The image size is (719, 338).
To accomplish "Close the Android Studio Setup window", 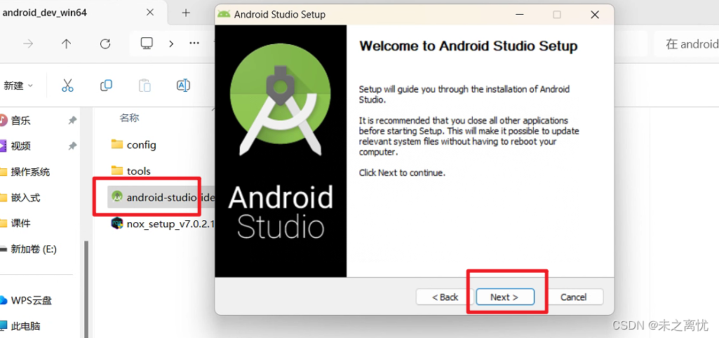I will (x=595, y=15).
